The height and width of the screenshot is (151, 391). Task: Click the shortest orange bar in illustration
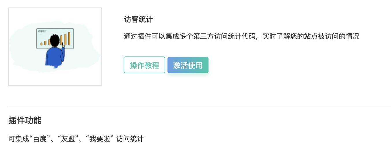tap(42, 44)
